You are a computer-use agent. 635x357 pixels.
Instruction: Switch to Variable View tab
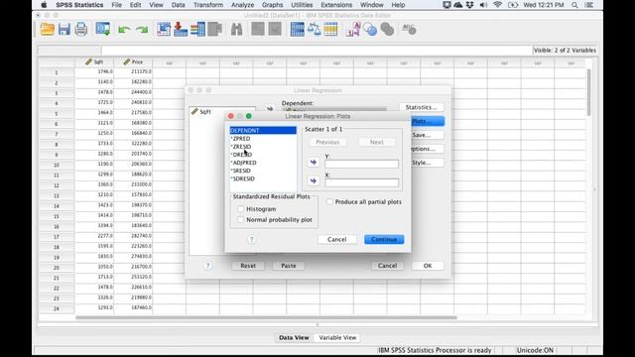click(x=337, y=337)
